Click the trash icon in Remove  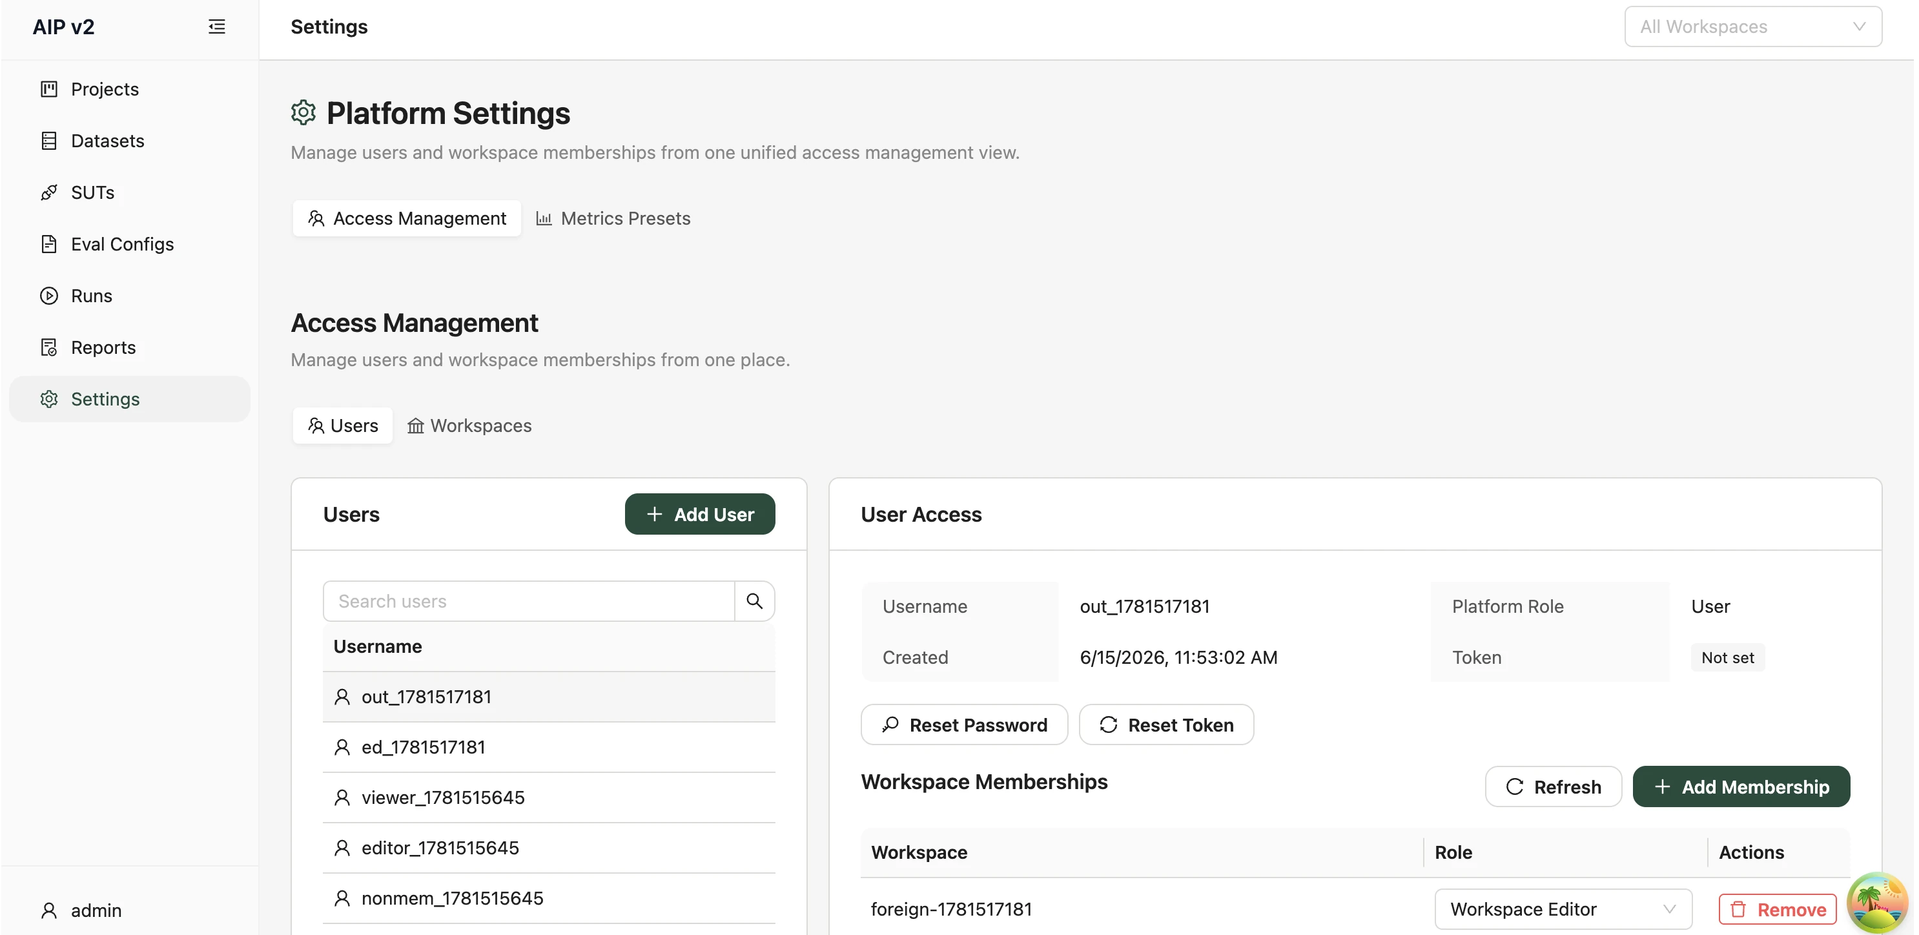(1738, 909)
